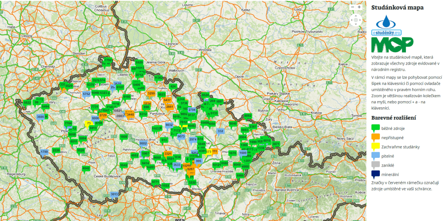The width and height of the screenshot is (448, 221).
Task: Select blue drinkable marker 332
Action: (220, 131)
